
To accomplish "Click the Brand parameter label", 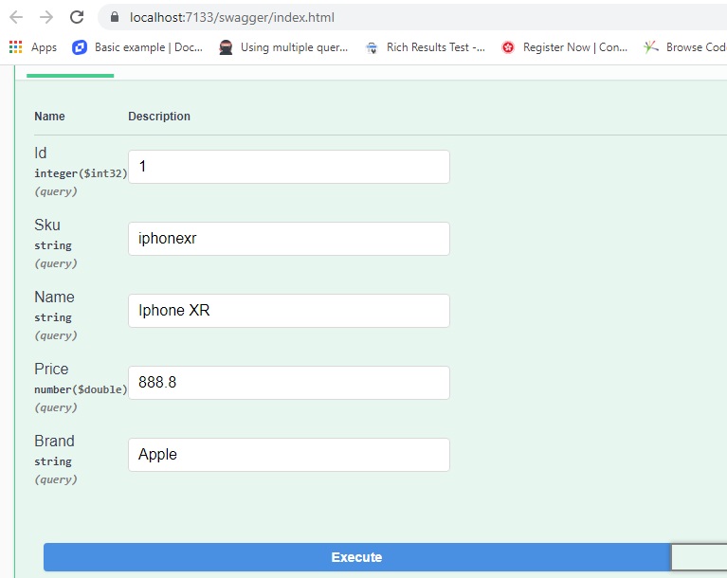I will pyautogui.click(x=54, y=441).
